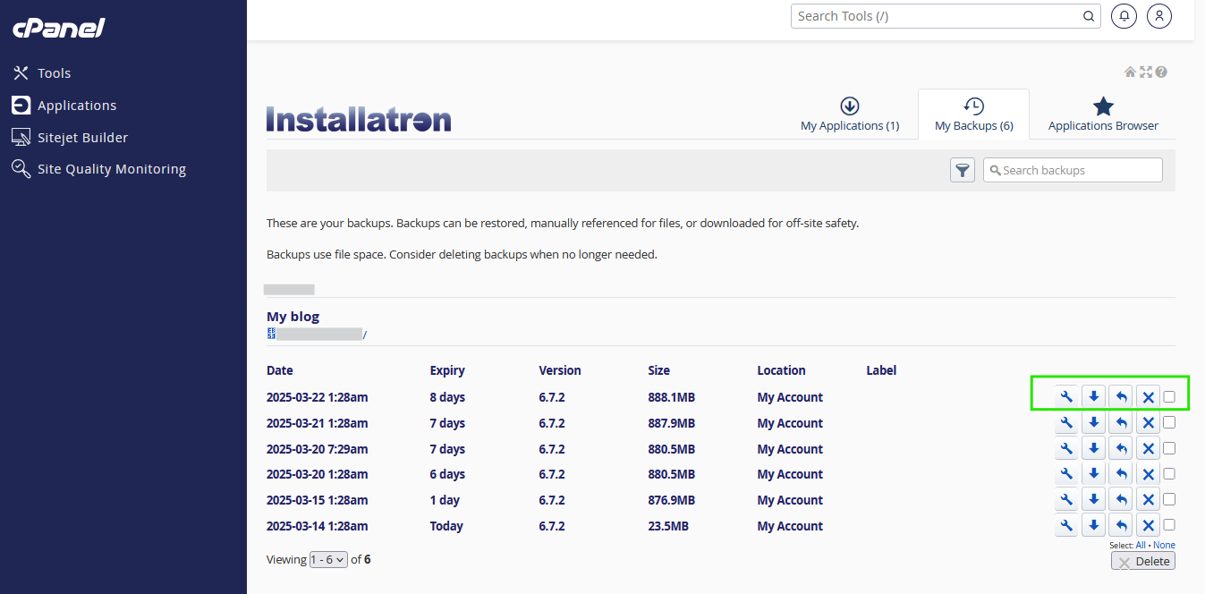1205x594 pixels.
Task: Open the My blog site URL link
Action: coord(317,335)
